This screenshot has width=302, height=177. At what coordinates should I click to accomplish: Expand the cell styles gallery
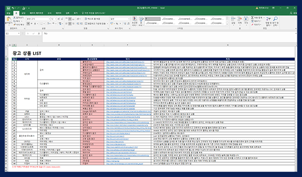(227, 25)
